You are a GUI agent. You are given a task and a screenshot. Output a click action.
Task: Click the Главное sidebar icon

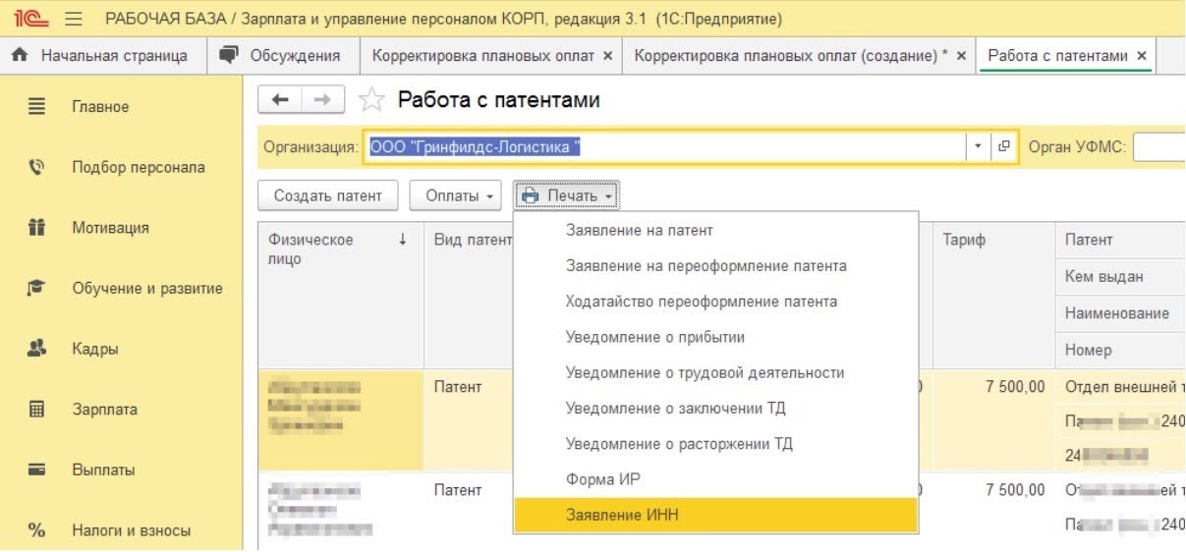36,106
